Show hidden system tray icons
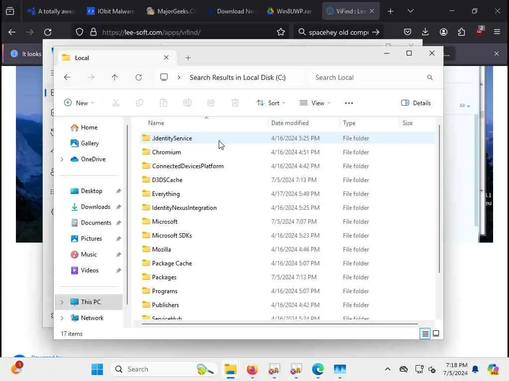Screen dimensions: 509x381 coord(388,369)
